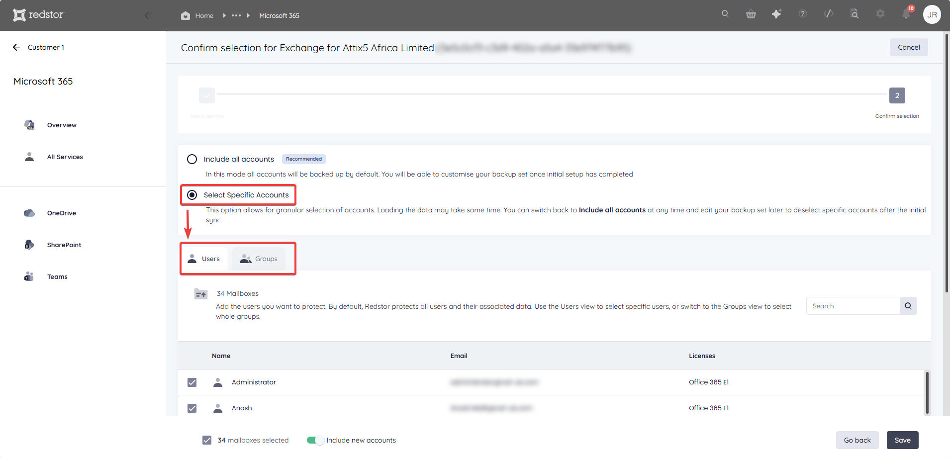Open Microsoft 365 breadcrumb
The image size is (950, 458).
pos(279,15)
